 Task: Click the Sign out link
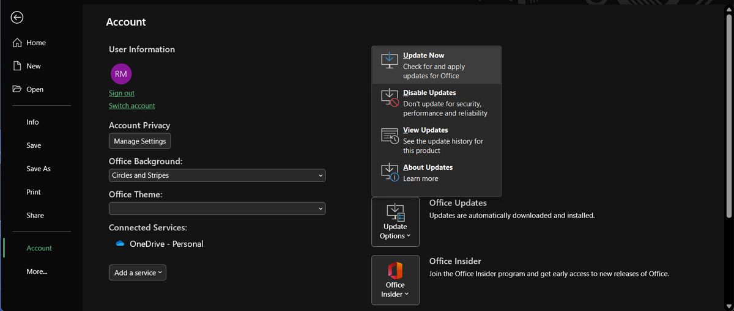(x=122, y=93)
